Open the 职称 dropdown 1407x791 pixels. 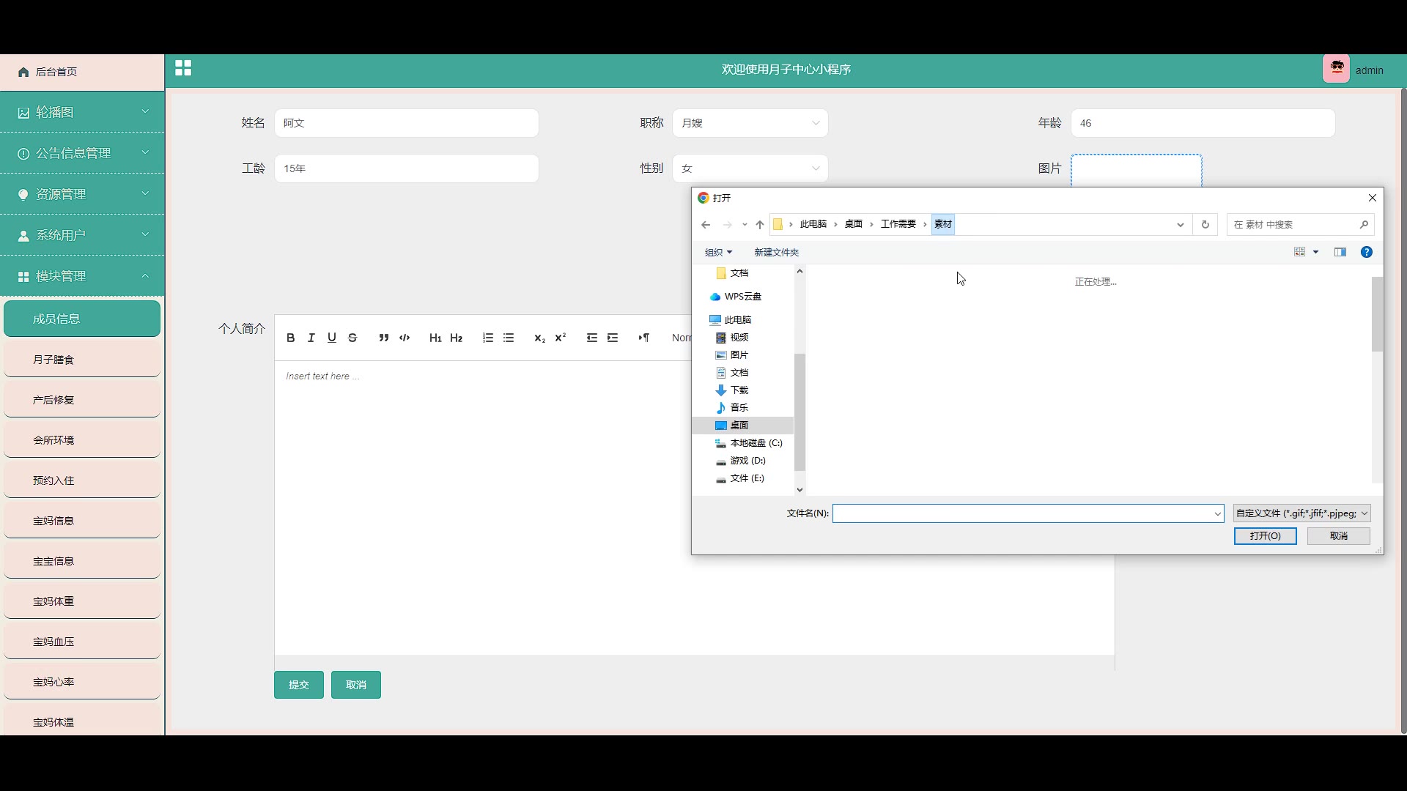[750, 123]
